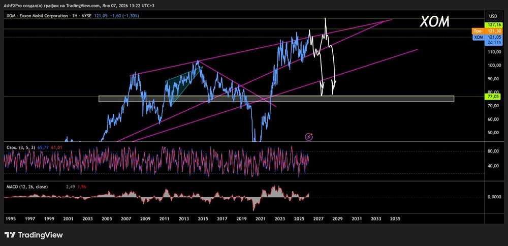508x246 pixels.
Task: Click the 2001 label on time axis
Action: coord(68,219)
